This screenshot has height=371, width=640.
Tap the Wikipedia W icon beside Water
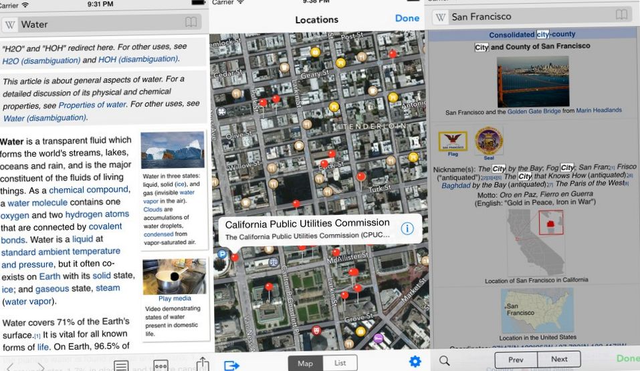tap(10, 25)
